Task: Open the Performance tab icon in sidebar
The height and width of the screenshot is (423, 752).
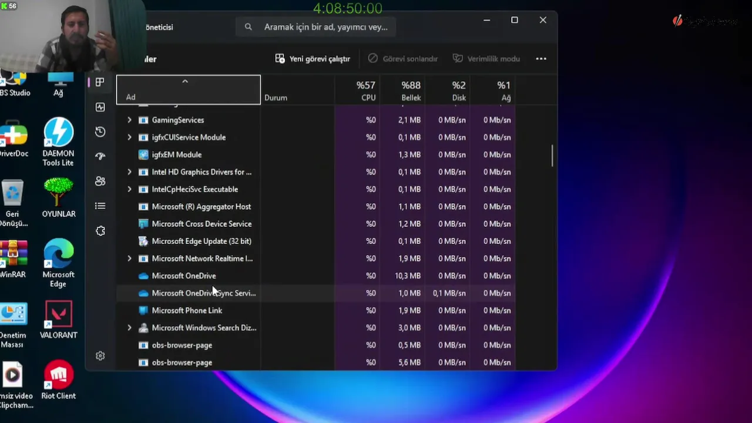Action: pos(100,107)
